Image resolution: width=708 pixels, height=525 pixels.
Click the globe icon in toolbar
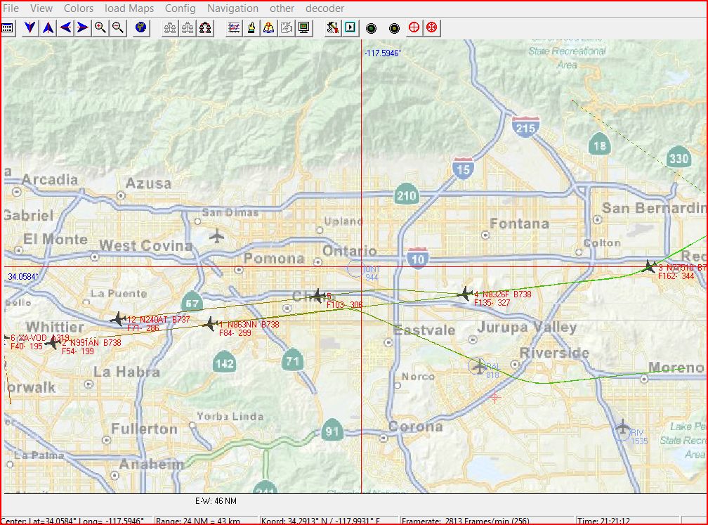pos(141,28)
